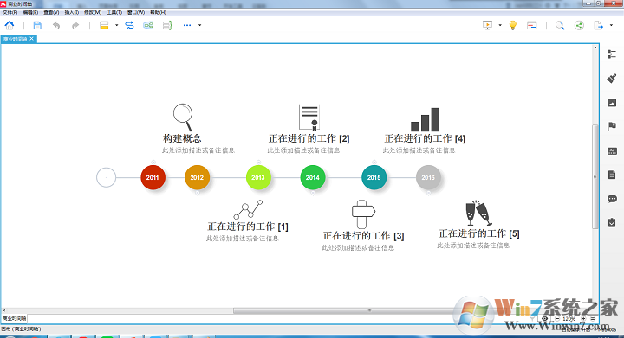Open the 工具(T) menu
624x338 pixels.
pos(114,12)
